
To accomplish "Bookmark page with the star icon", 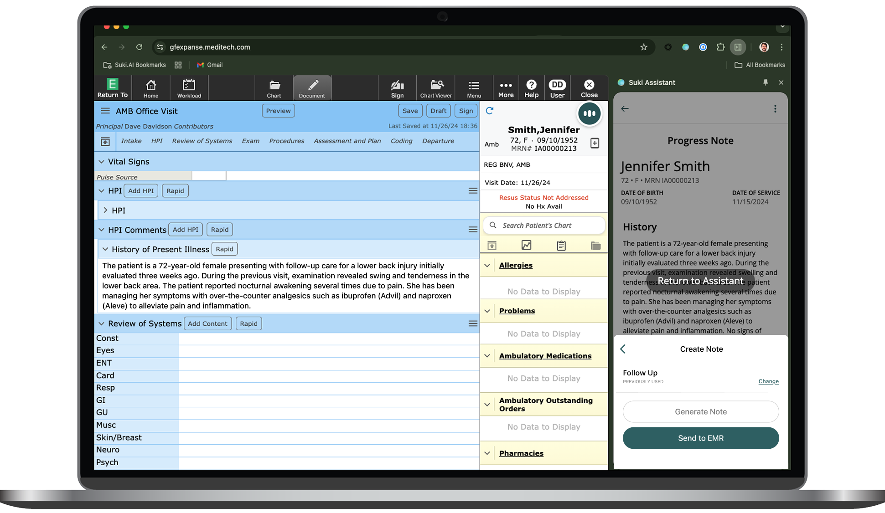I will (644, 47).
